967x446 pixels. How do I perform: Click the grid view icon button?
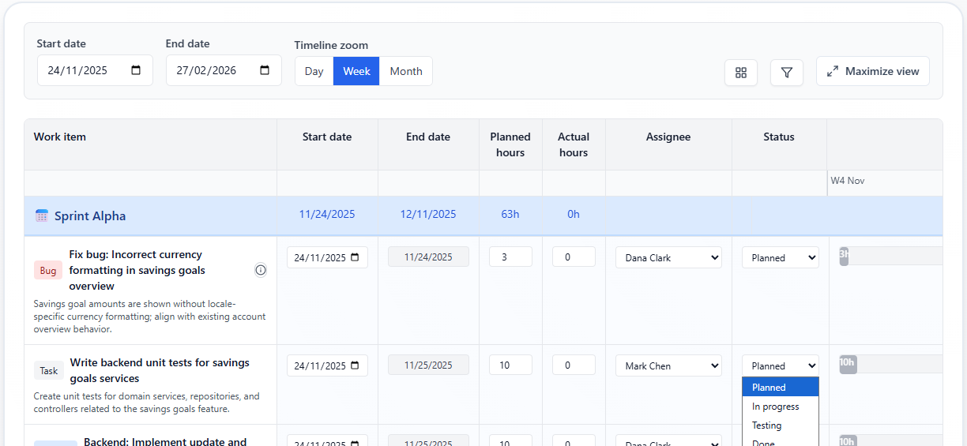click(x=740, y=73)
